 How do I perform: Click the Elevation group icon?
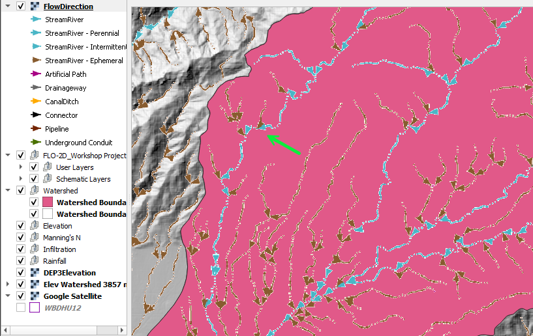click(x=34, y=226)
